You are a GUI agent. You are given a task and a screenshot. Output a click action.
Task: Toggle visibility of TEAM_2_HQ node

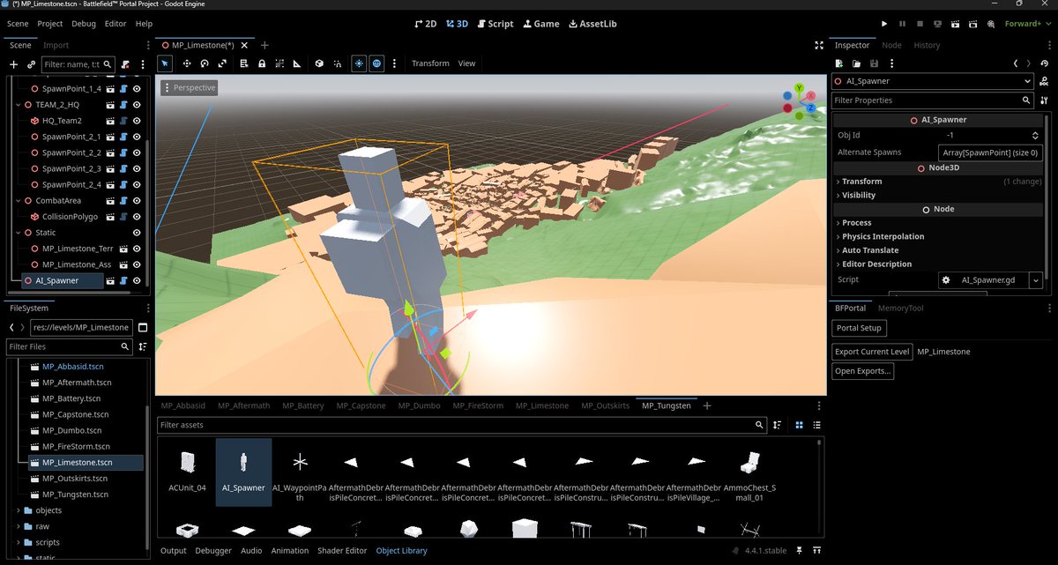coord(137,105)
